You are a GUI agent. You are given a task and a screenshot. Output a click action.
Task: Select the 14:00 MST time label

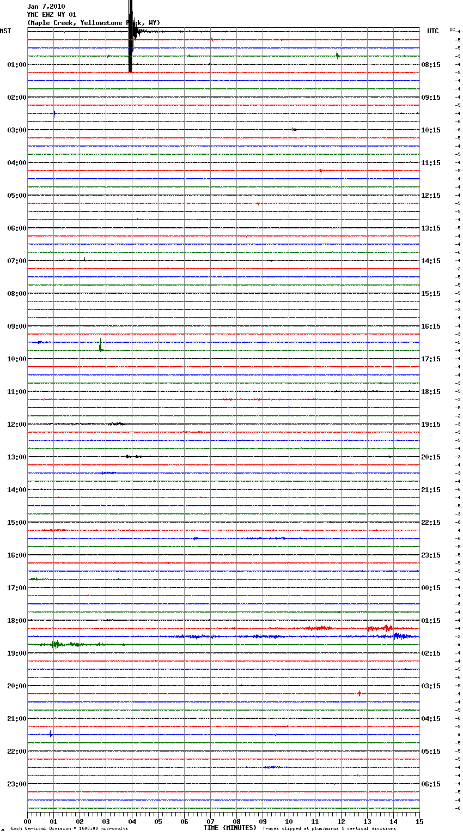click(x=17, y=490)
